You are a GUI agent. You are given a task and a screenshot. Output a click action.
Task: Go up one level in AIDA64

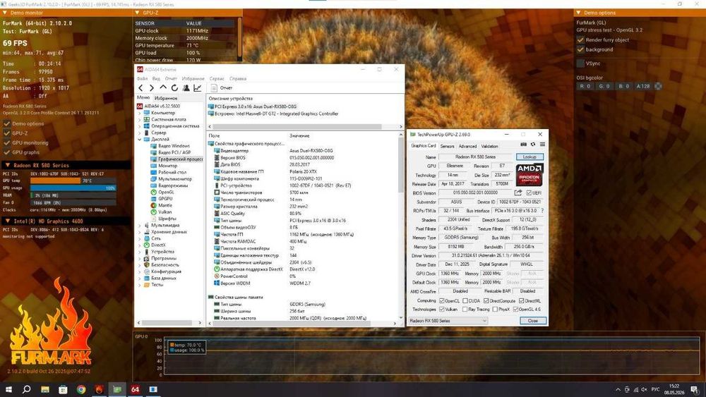(163, 87)
